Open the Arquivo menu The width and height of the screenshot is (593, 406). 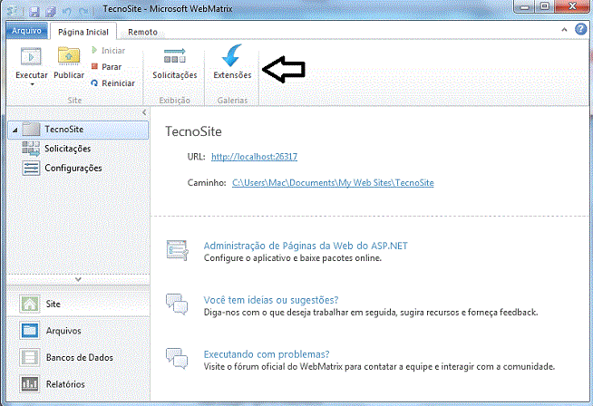pos(26,31)
